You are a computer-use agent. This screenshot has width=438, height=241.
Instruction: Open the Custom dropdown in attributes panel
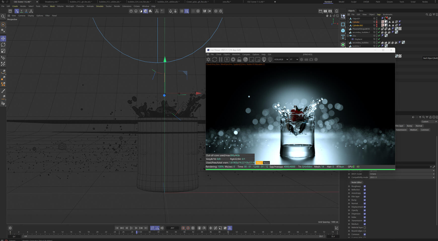(429, 122)
